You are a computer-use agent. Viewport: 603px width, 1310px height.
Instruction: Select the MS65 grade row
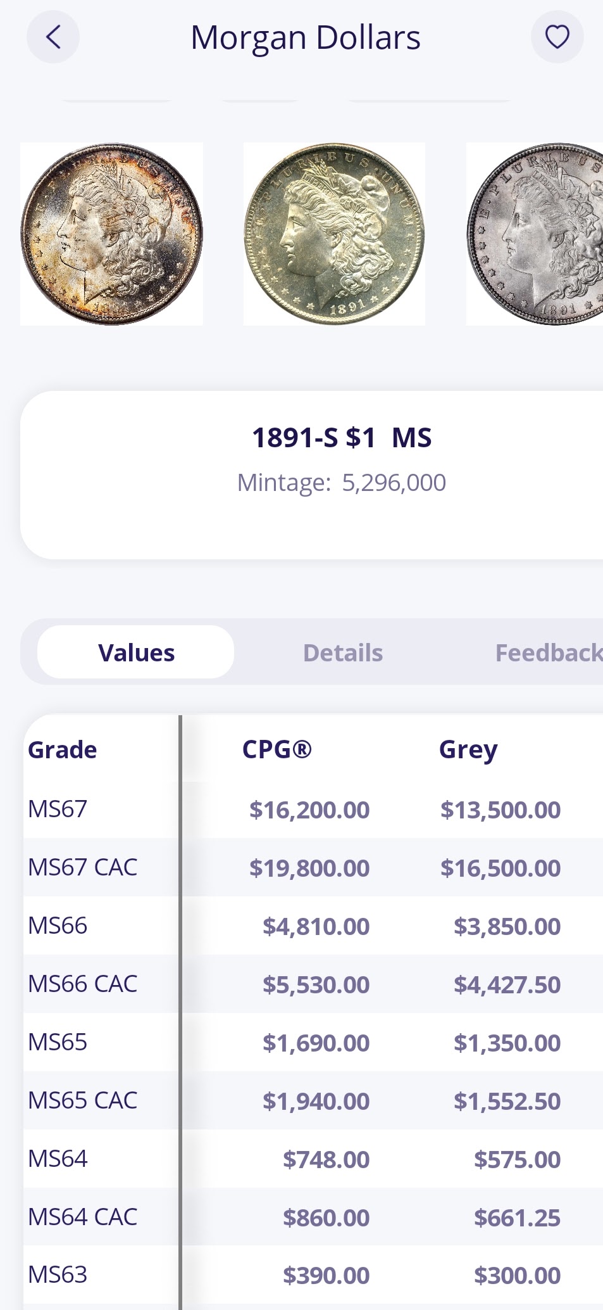pyautogui.click(x=58, y=1042)
